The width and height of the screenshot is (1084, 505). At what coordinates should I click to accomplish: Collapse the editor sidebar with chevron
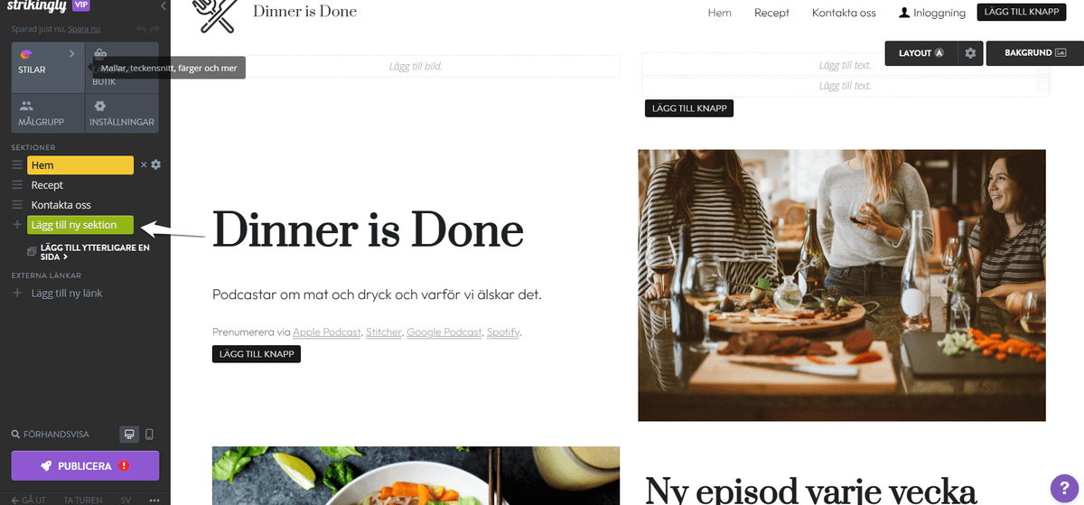tap(163, 6)
